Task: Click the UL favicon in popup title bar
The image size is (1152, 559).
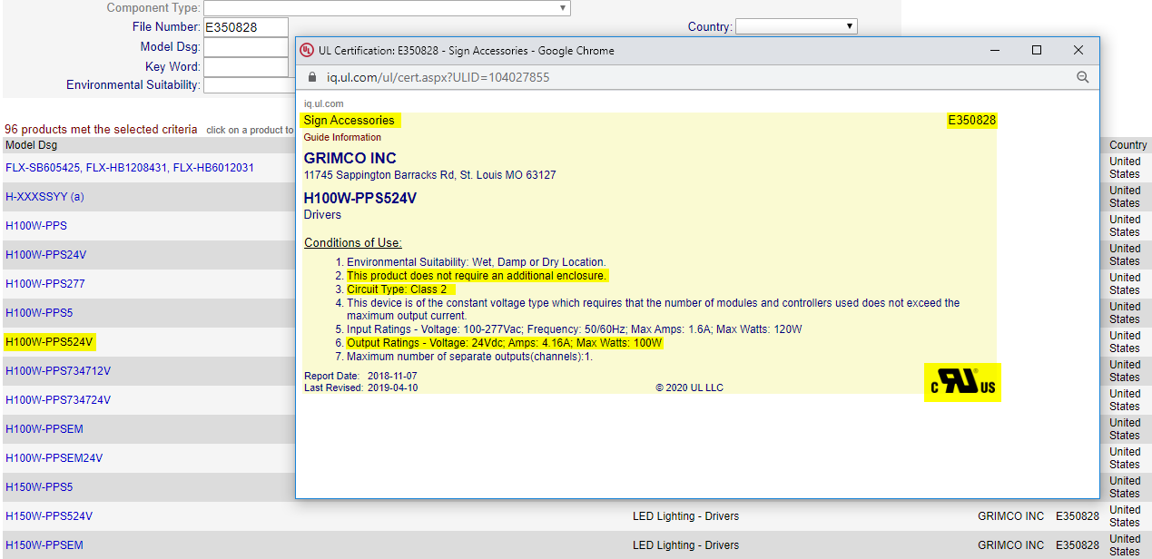Action: [307, 51]
